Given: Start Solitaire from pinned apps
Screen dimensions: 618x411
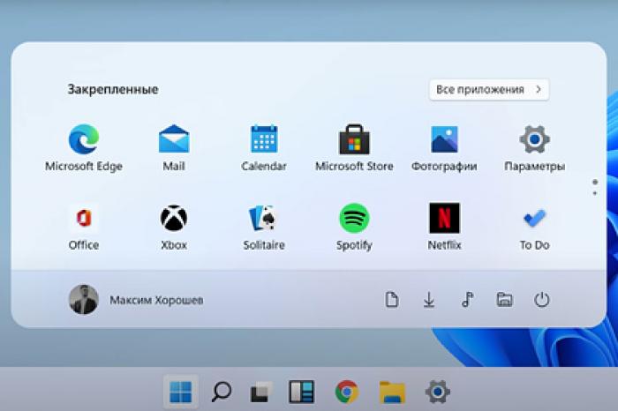Looking at the screenshot, I should click(264, 227).
